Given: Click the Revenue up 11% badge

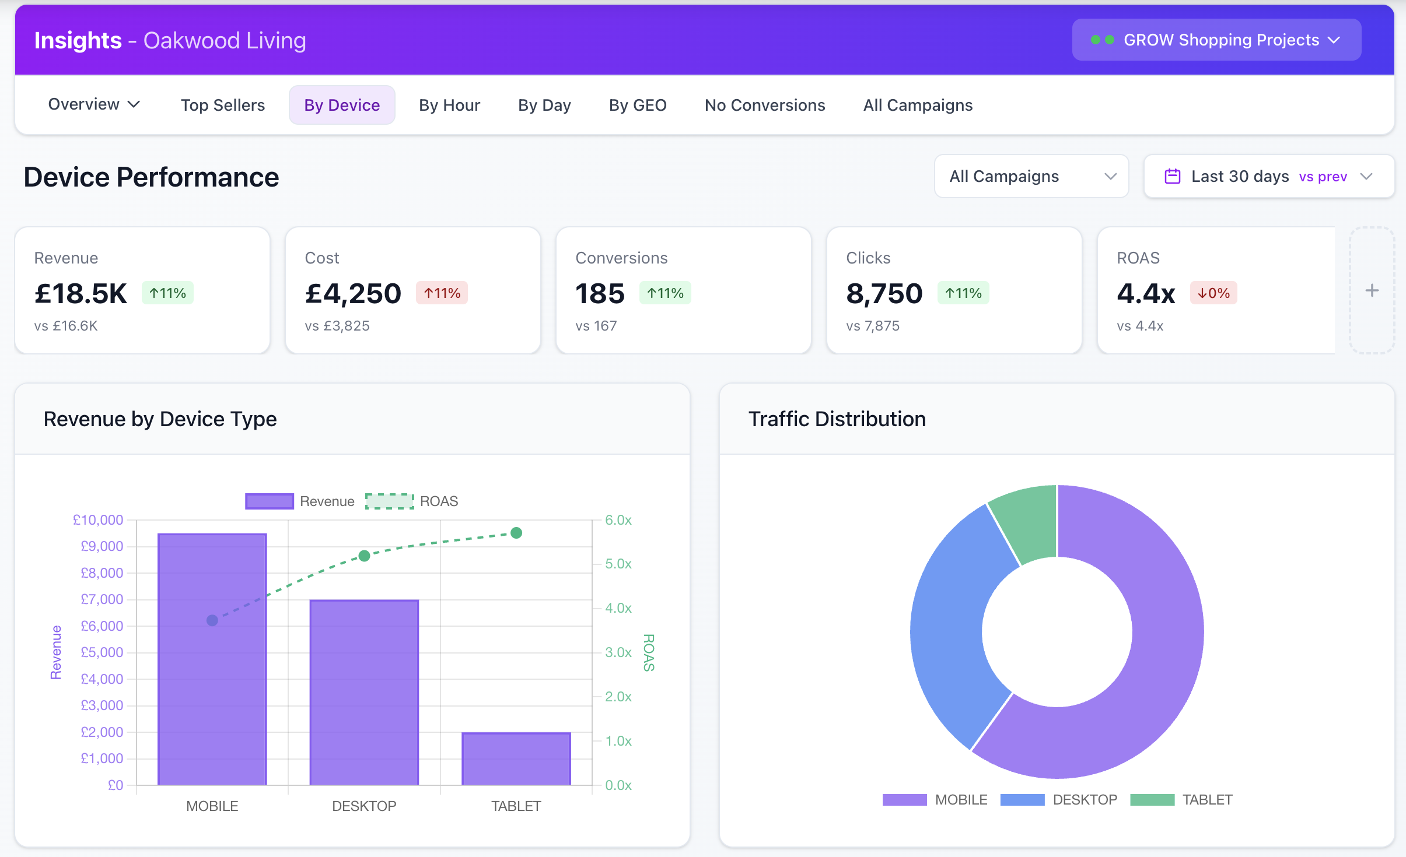Looking at the screenshot, I should [167, 293].
